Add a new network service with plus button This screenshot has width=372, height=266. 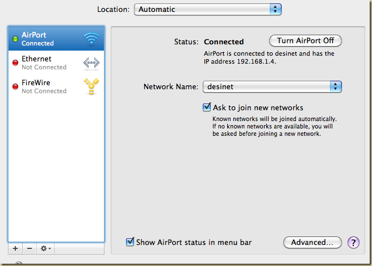point(15,248)
